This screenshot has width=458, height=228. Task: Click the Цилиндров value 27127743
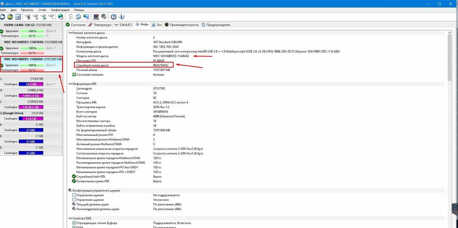(159, 88)
